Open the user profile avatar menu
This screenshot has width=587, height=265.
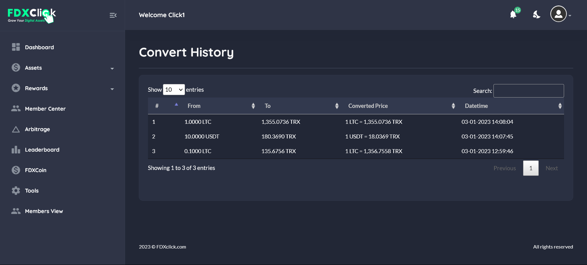[559, 14]
